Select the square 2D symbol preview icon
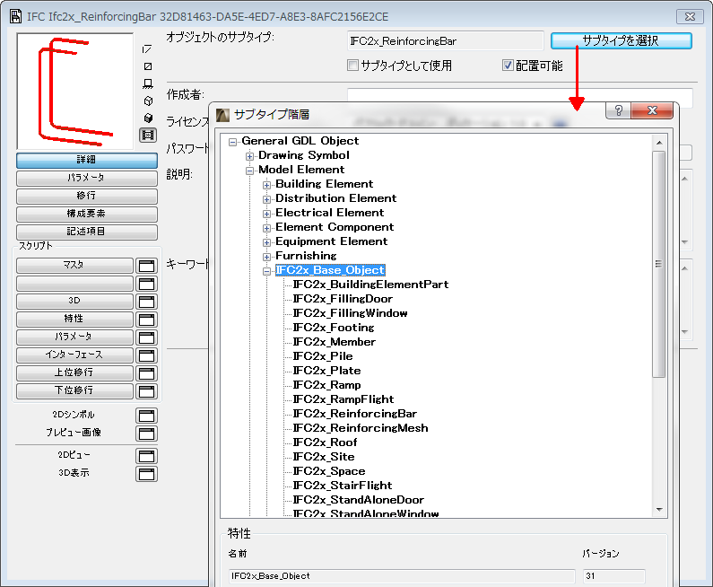This screenshot has height=587, width=713. 148,66
